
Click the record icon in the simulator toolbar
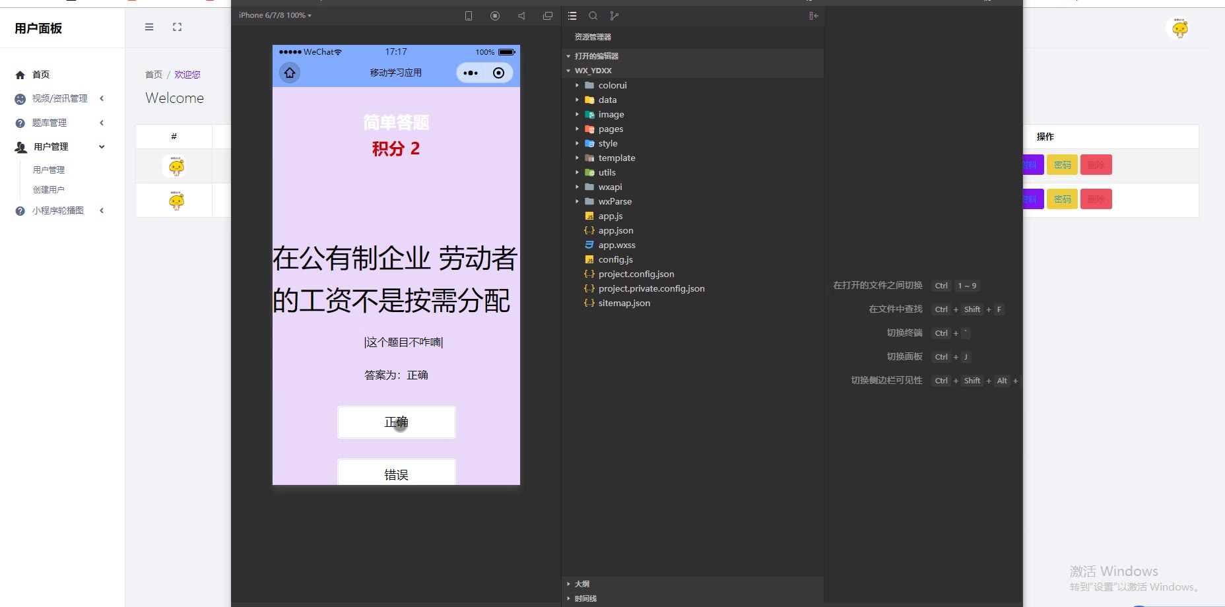tap(495, 16)
